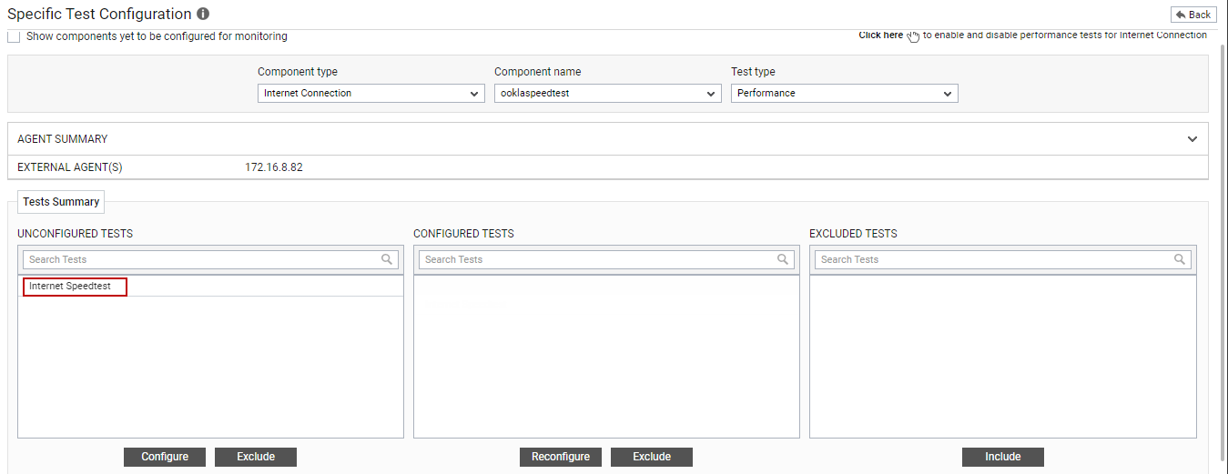Select the Tests Summary tab

(x=61, y=202)
